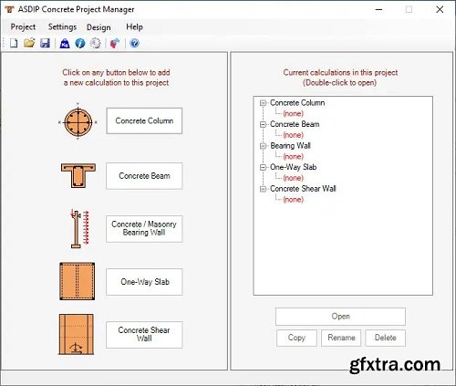
Task: Click the ASDIP app icon in the title bar
Action: (9, 9)
